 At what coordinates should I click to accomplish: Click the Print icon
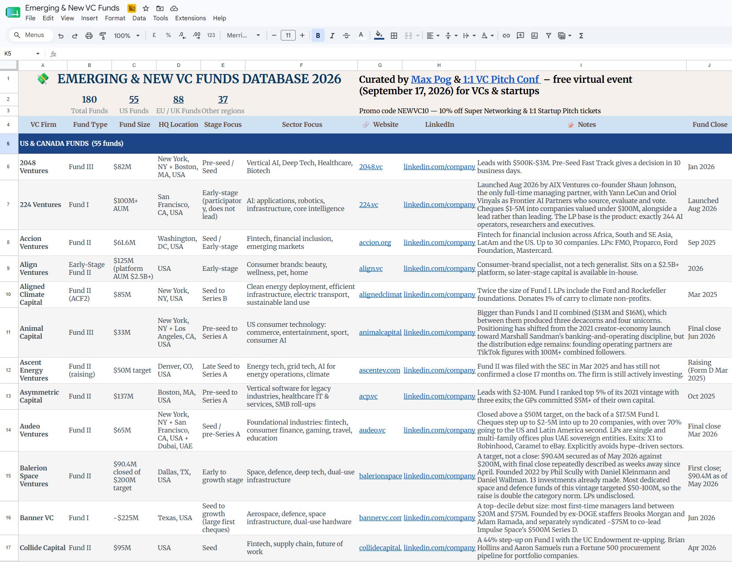pyautogui.click(x=89, y=36)
